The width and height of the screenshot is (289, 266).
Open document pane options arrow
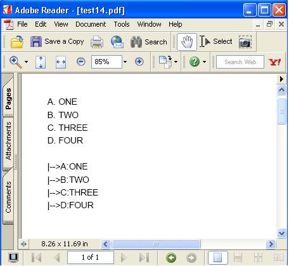(281, 79)
